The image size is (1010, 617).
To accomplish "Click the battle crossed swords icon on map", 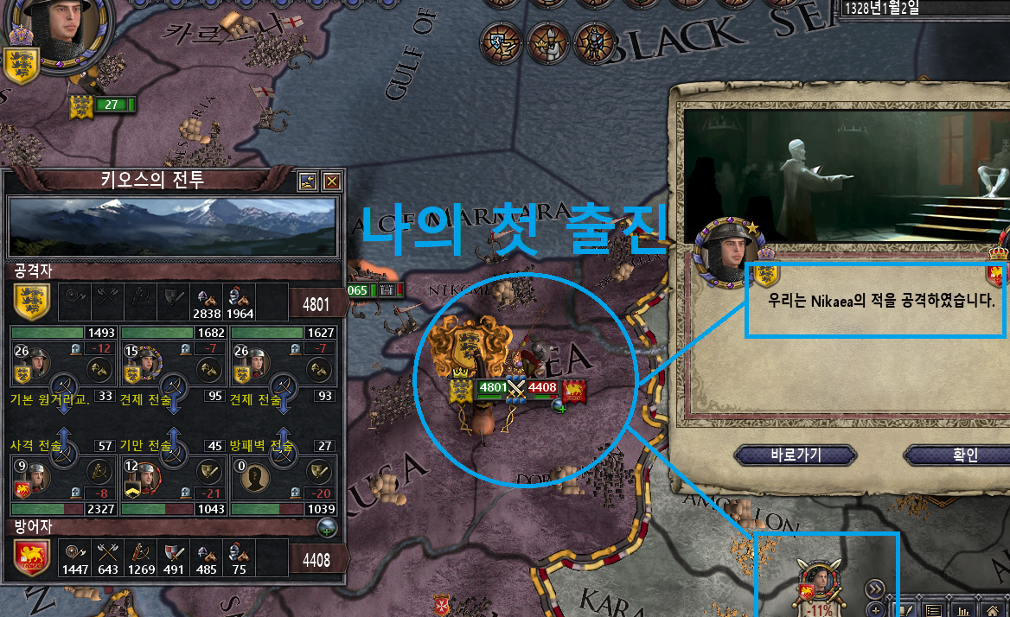I will click(x=516, y=388).
